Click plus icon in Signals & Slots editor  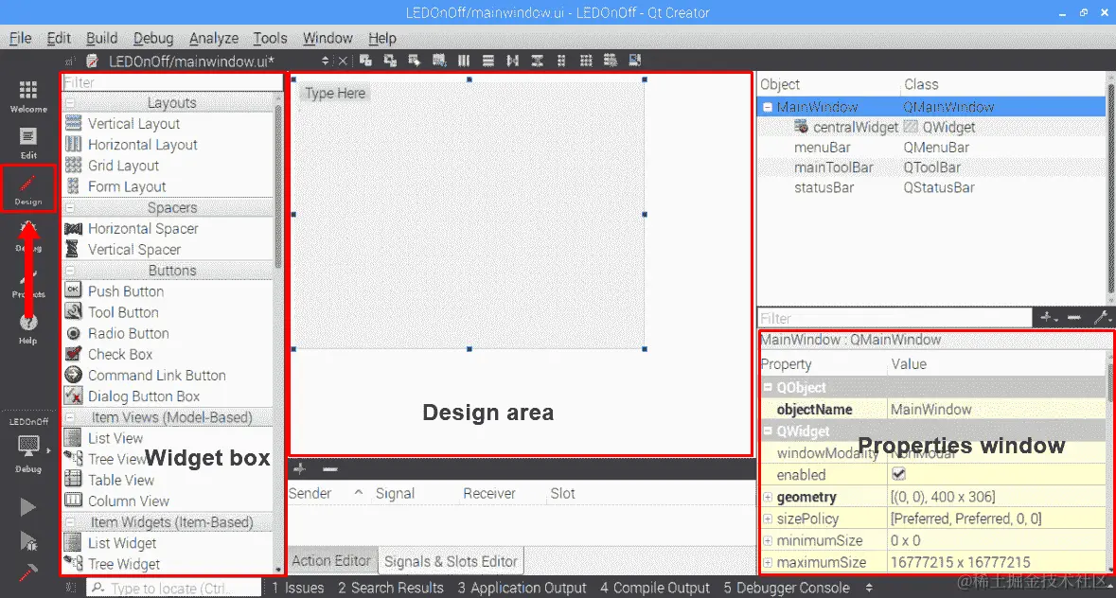[x=300, y=469]
